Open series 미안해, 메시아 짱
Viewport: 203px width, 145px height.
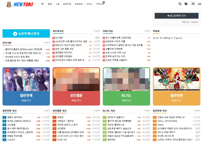pyautogui.click(x=166, y=136)
